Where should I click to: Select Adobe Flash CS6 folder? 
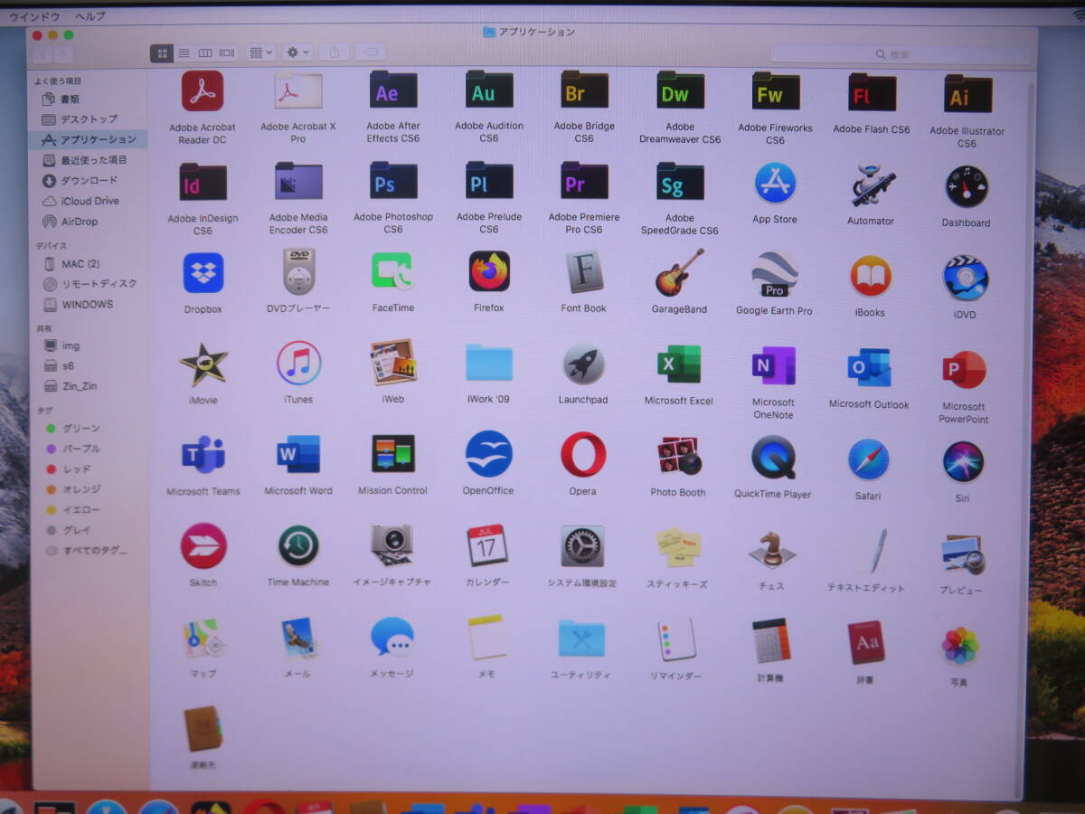pos(872,93)
